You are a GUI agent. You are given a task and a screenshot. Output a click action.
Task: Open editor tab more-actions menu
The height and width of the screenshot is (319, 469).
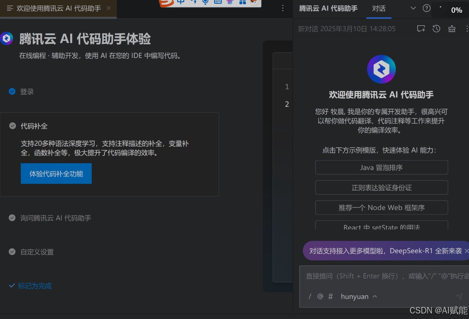click(283, 8)
